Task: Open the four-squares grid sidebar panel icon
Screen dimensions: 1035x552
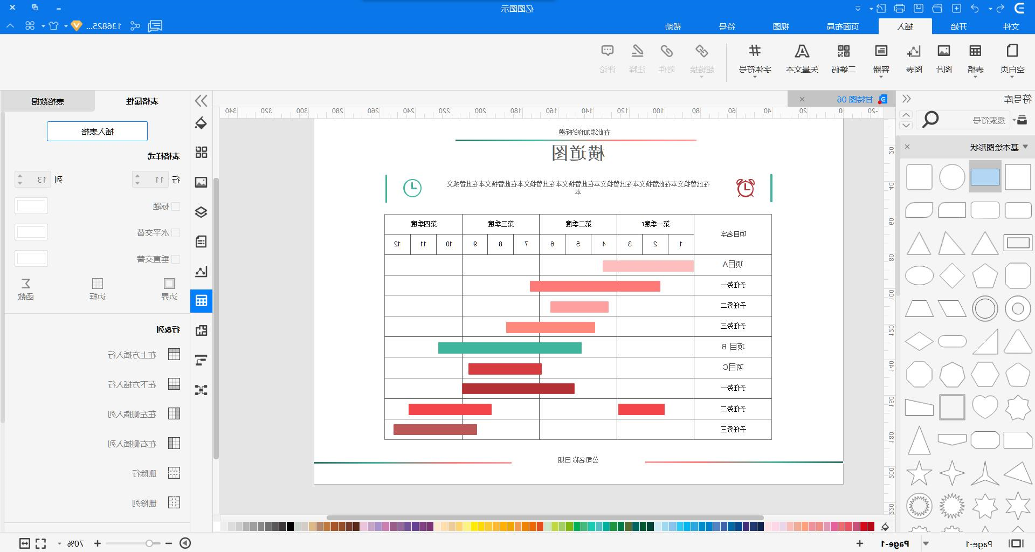Action: (201, 153)
